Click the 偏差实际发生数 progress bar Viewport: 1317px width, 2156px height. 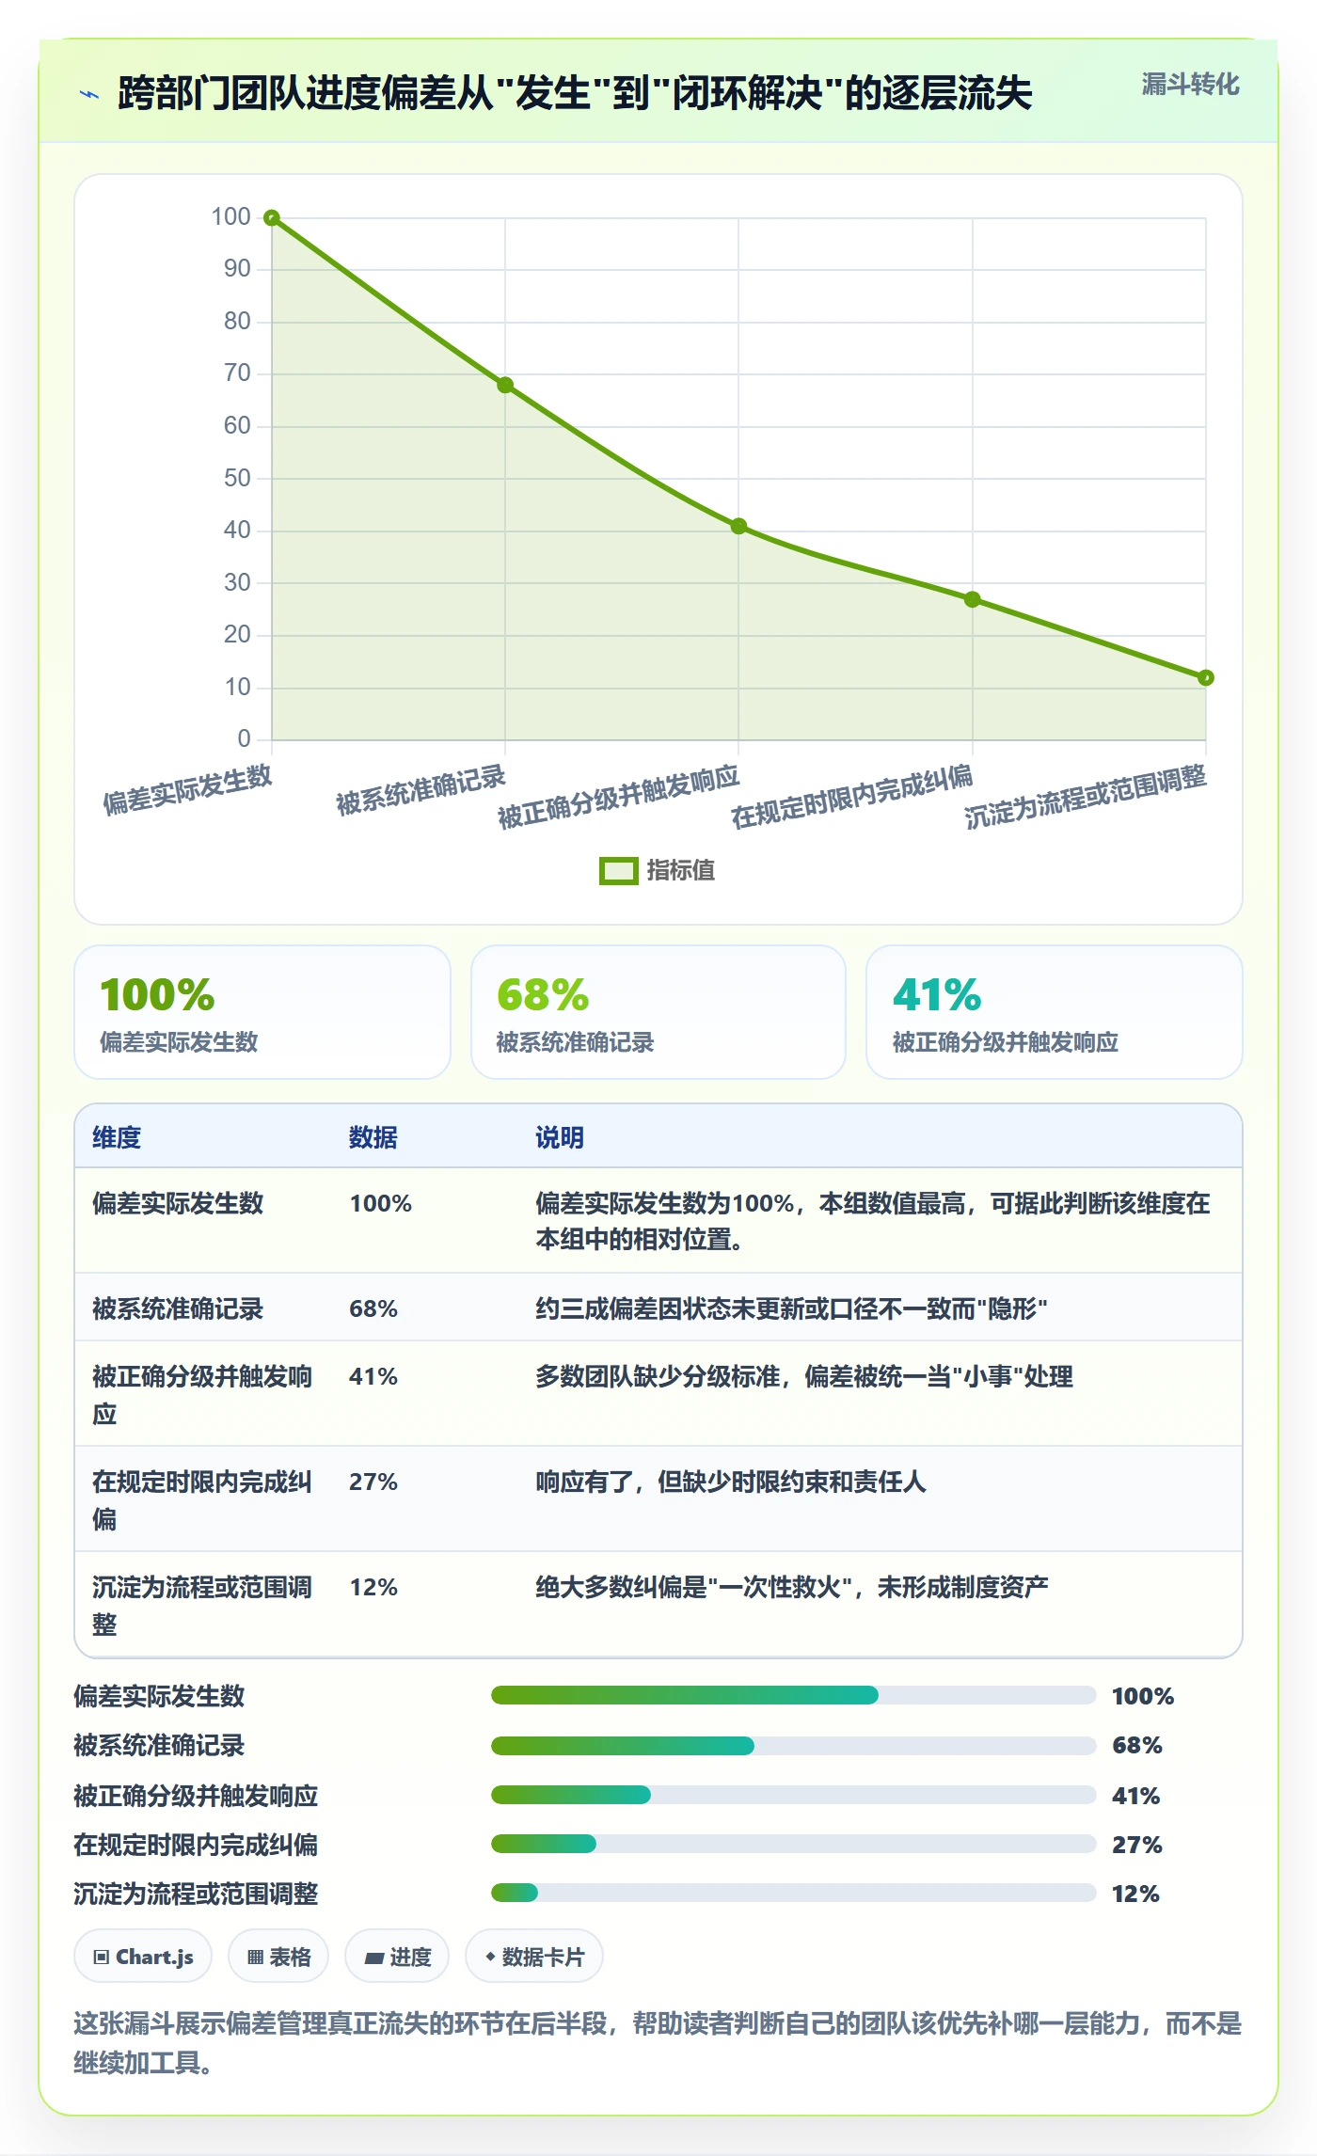(x=793, y=1695)
